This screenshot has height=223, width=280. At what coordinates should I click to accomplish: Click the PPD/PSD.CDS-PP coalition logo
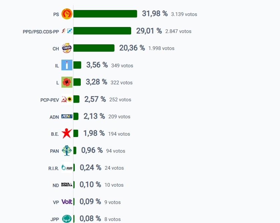tap(67, 31)
